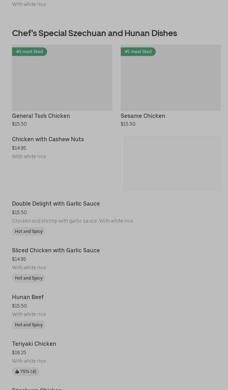Image resolution: width=228 pixels, height=390 pixels.
Task: Choose Sliced Chicken with Garlic Sauce
Action: tap(56, 250)
